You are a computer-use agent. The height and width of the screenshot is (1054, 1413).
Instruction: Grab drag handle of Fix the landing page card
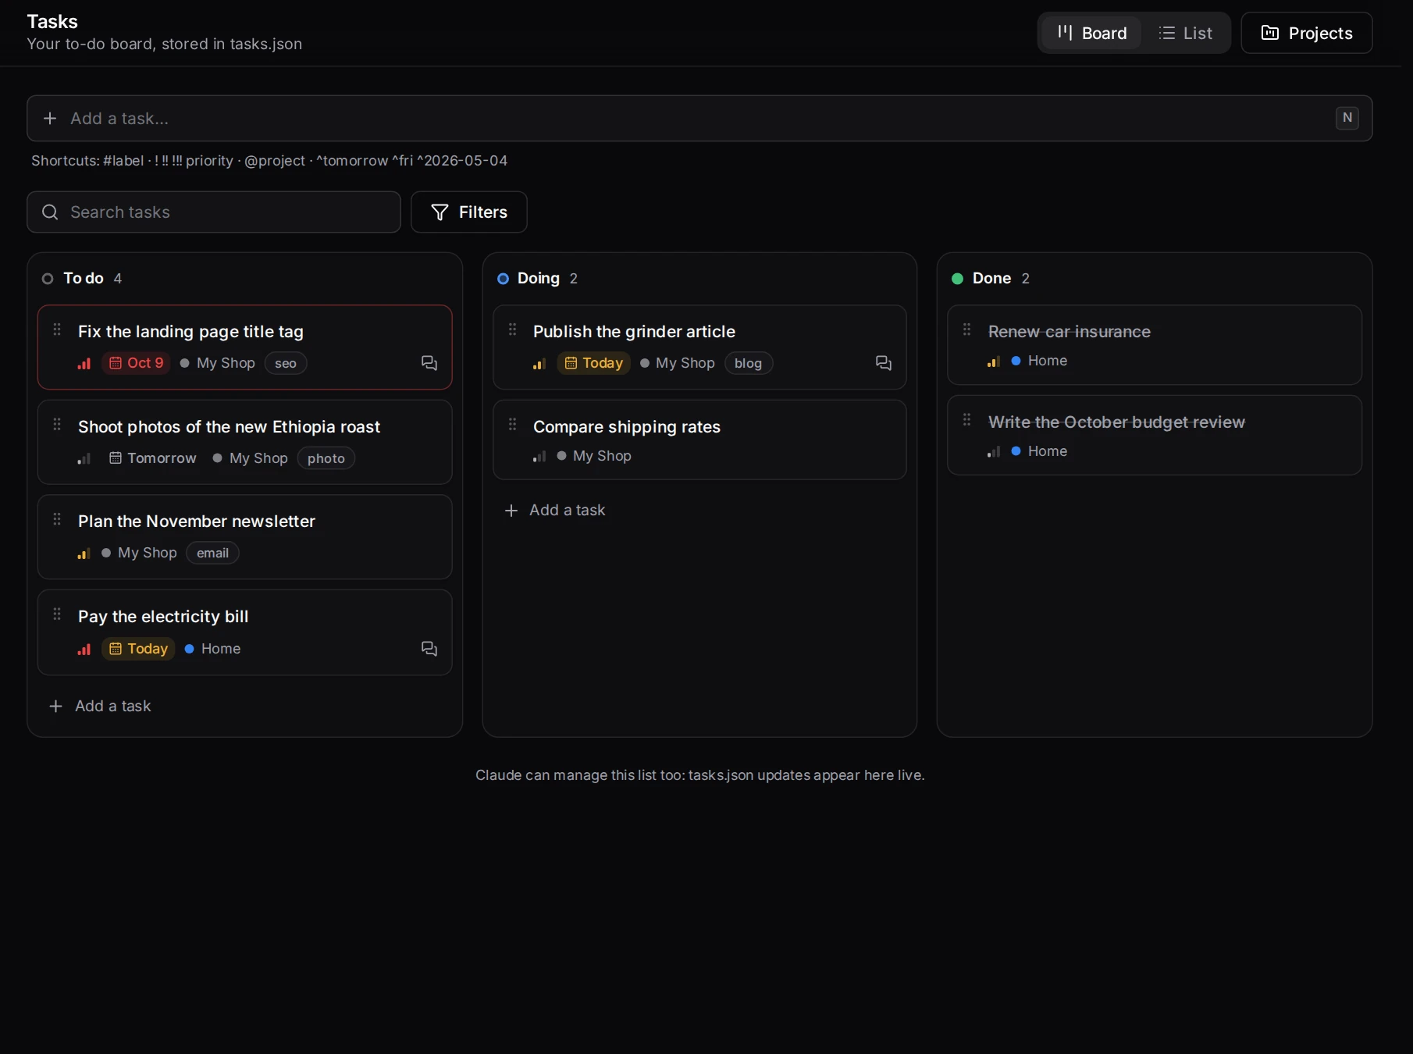tap(57, 329)
